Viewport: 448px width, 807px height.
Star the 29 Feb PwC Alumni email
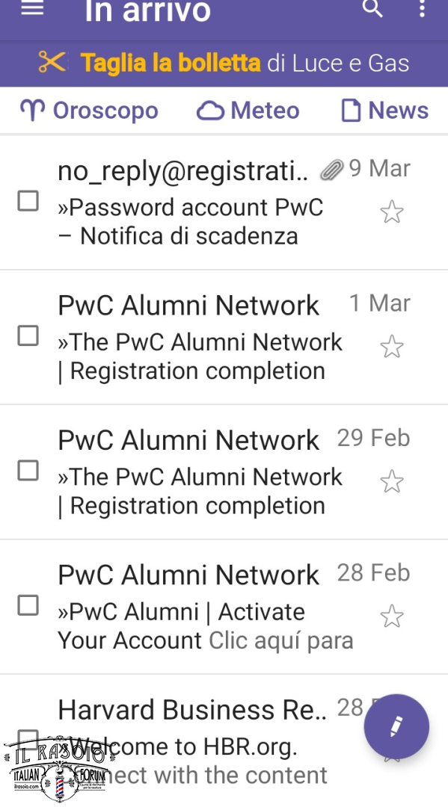[x=392, y=481]
